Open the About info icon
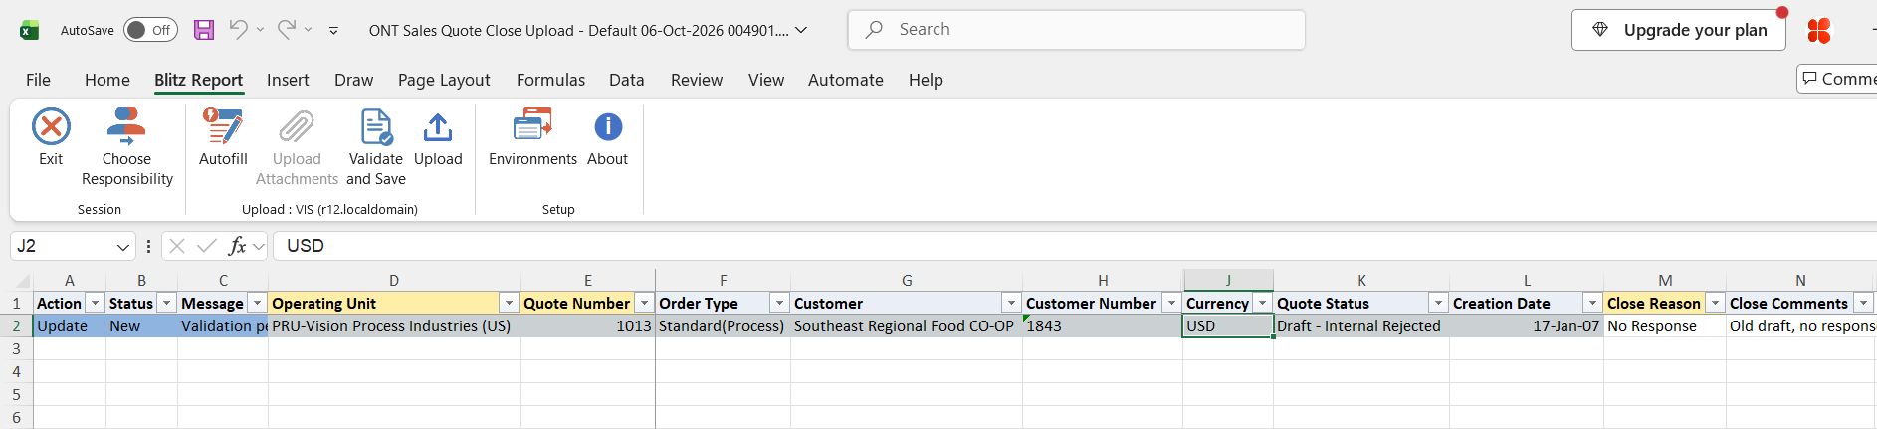Screen dimensions: 1877x429 click(x=608, y=127)
